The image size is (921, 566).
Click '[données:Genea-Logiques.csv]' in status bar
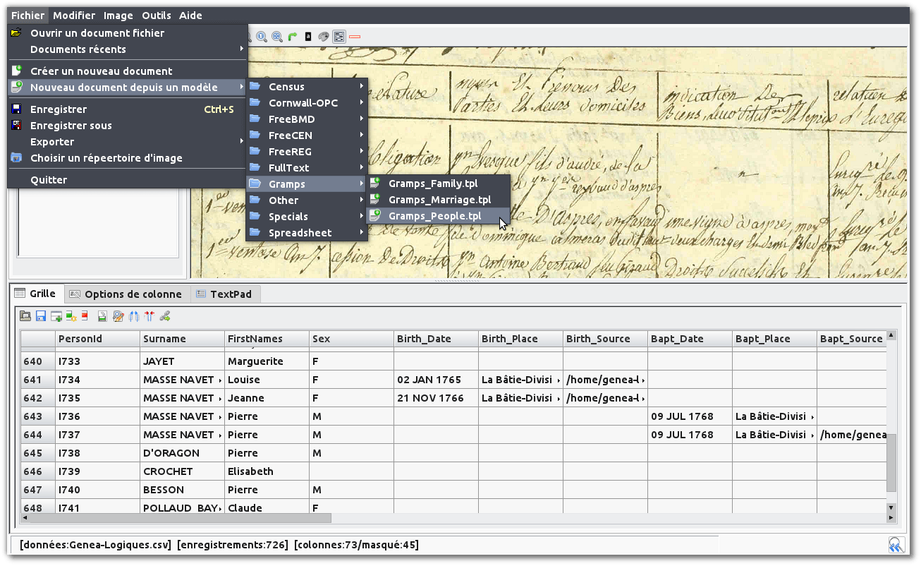(x=96, y=545)
